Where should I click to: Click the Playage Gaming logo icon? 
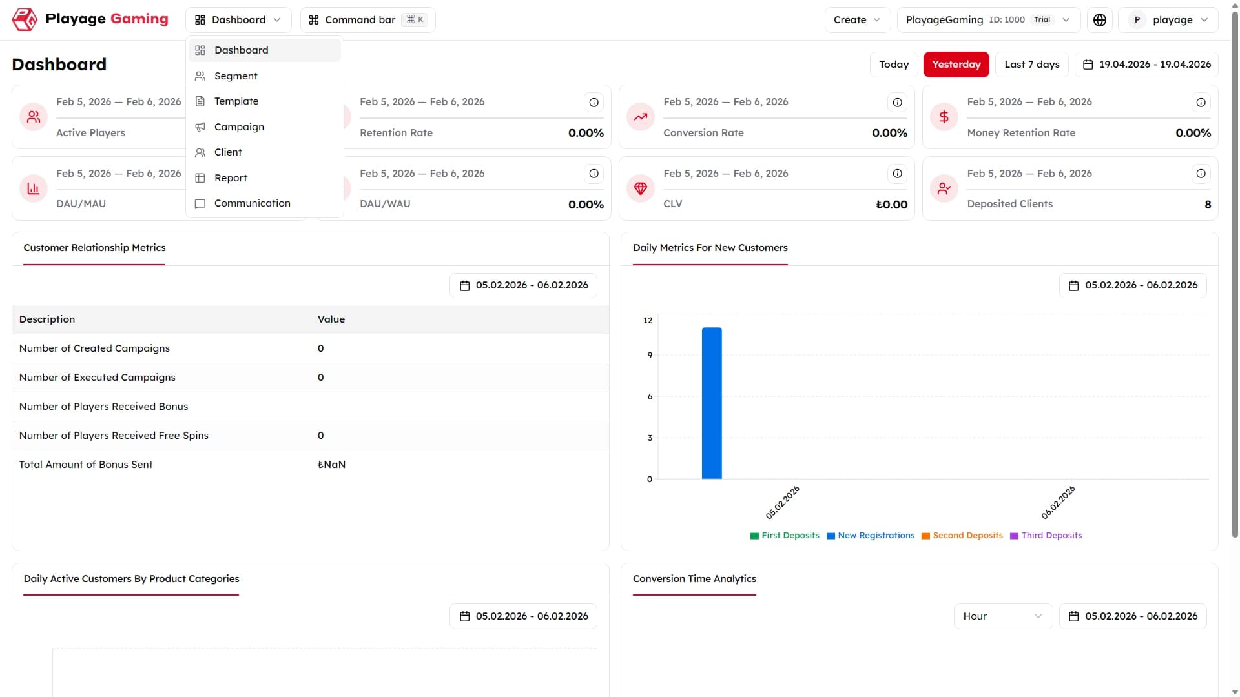[25, 19]
